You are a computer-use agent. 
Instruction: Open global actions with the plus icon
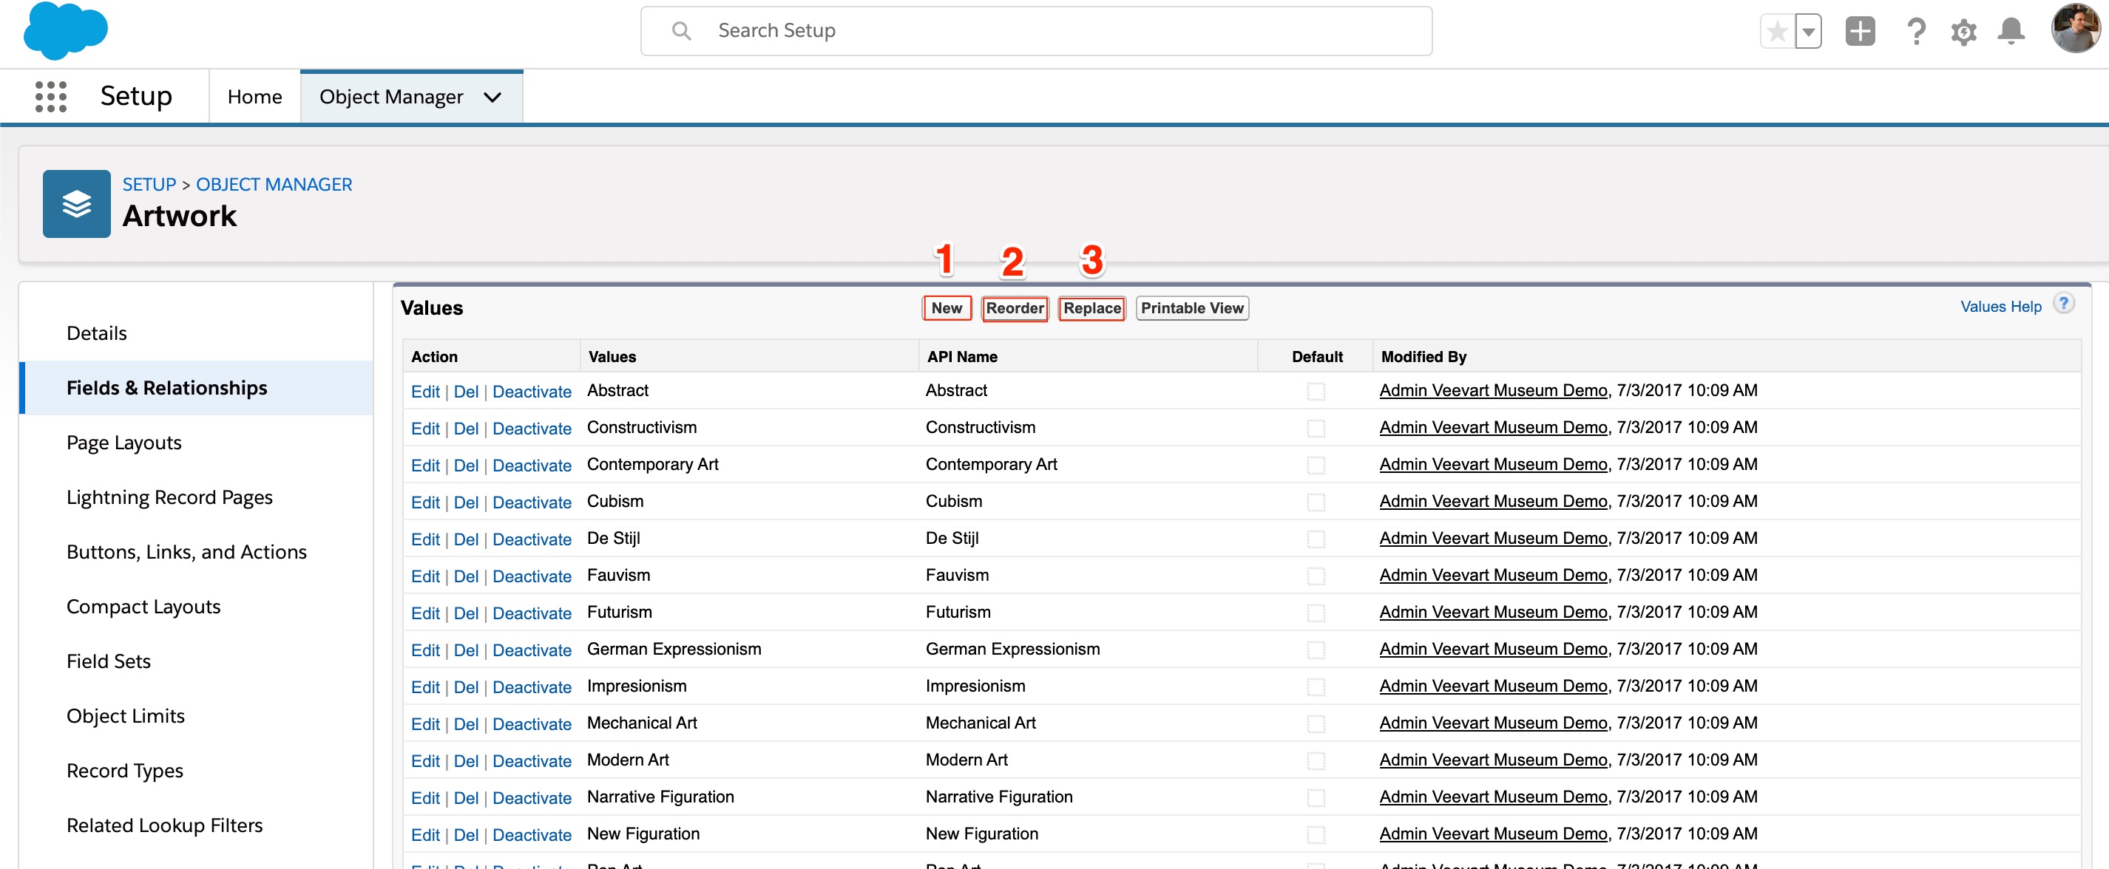1859,31
